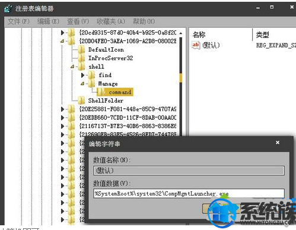Click the command open-folder icon
Viewport: 296px width, 230px height.
tap(102, 92)
